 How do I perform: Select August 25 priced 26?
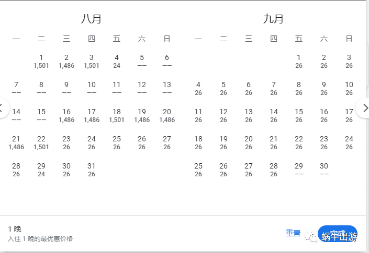pos(117,143)
